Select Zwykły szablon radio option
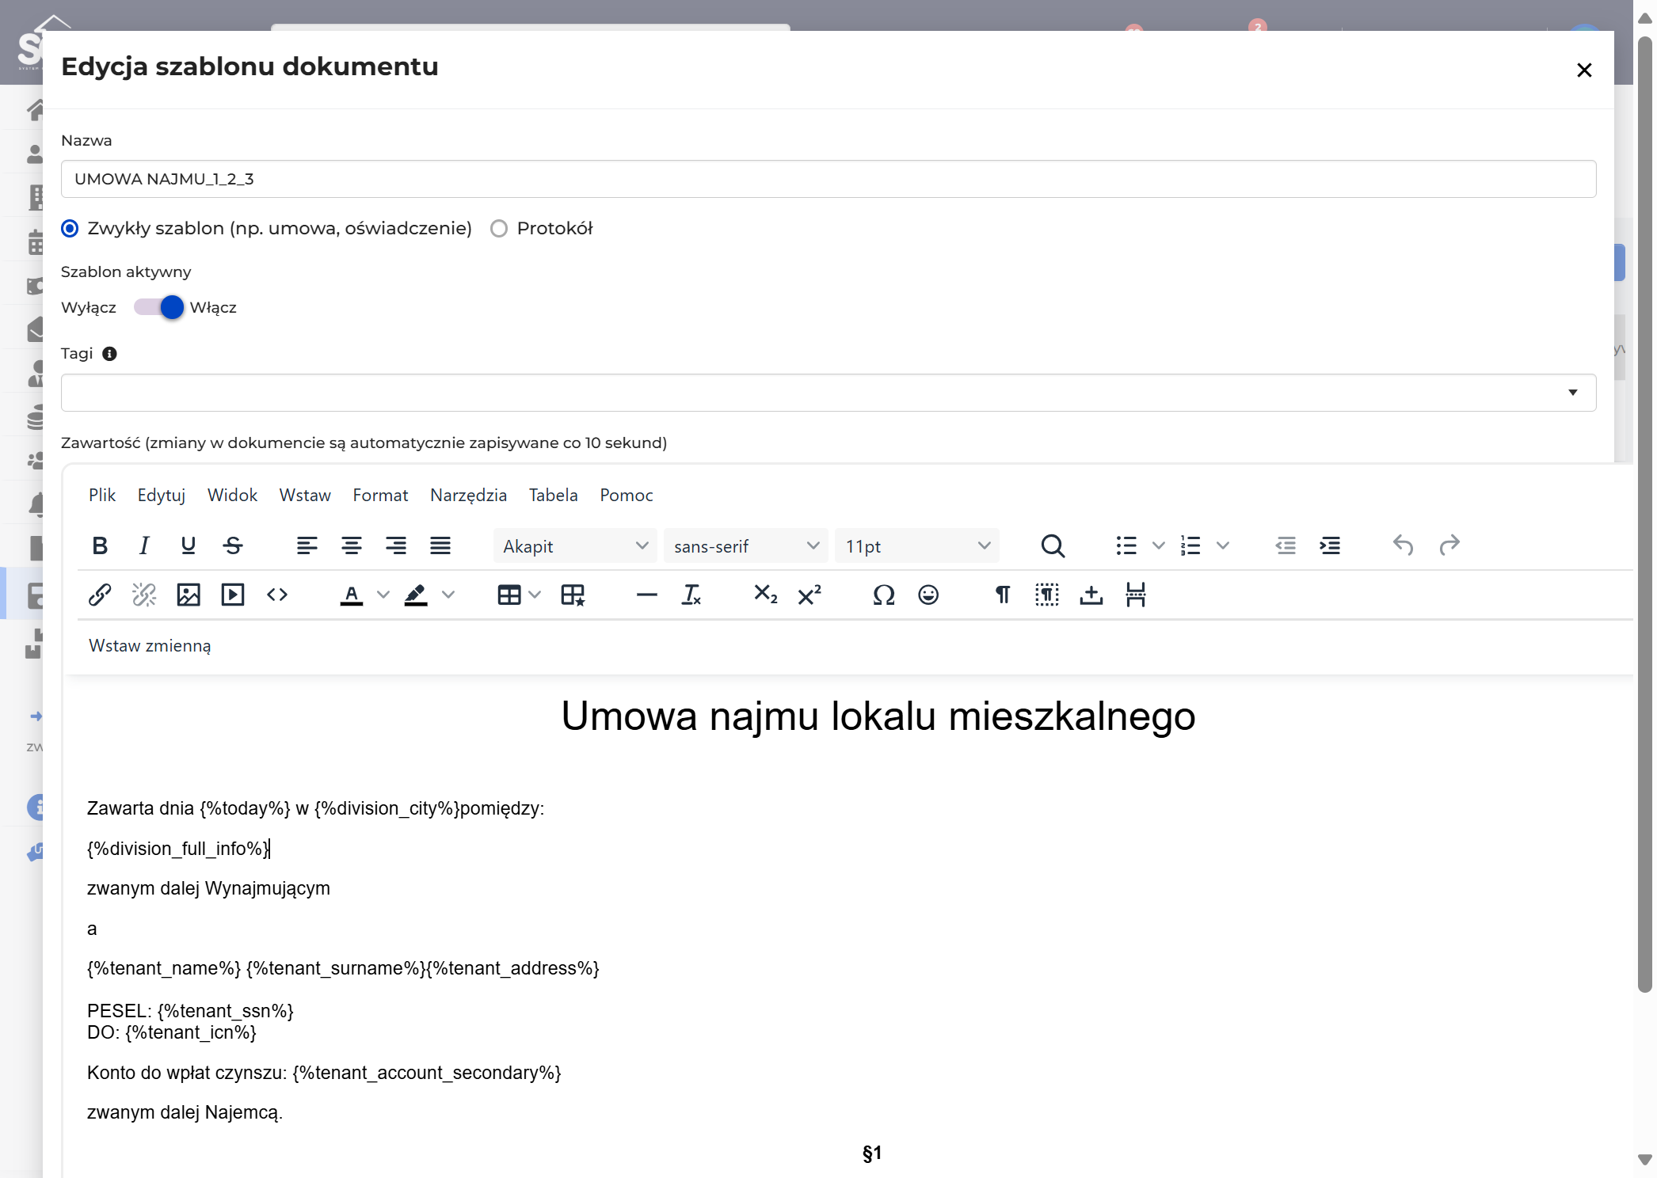The width and height of the screenshot is (1657, 1178). [x=70, y=229]
